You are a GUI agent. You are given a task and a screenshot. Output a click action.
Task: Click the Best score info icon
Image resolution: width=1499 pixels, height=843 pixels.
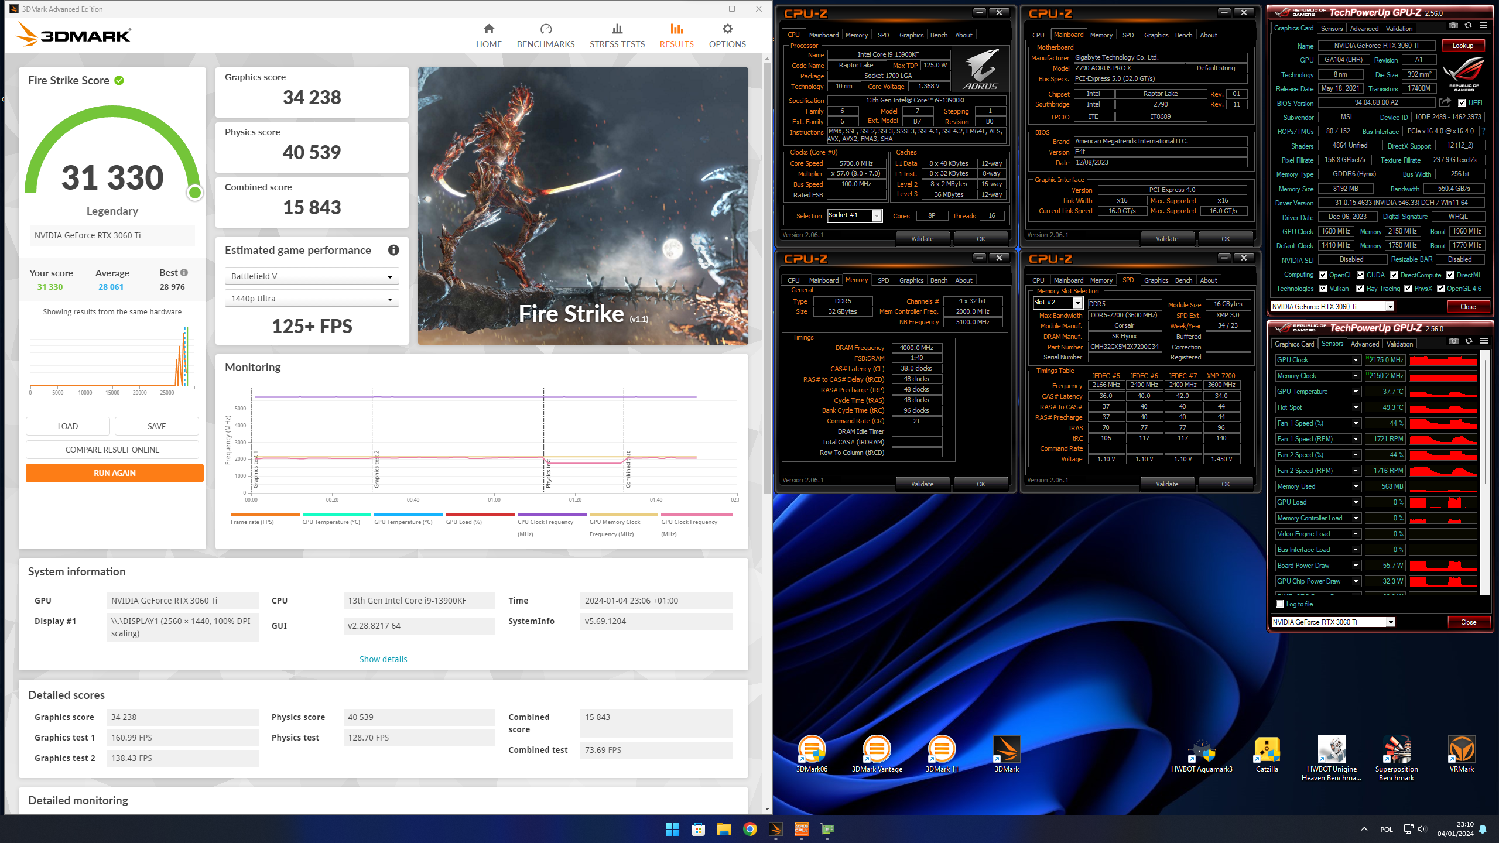tap(184, 273)
